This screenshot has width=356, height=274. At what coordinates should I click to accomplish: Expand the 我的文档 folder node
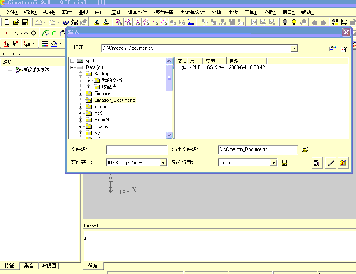click(x=88, y=80)
